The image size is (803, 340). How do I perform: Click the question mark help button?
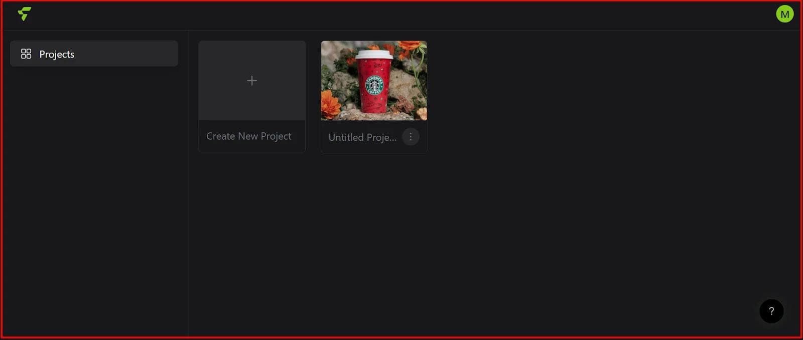(x=771, y=311)
